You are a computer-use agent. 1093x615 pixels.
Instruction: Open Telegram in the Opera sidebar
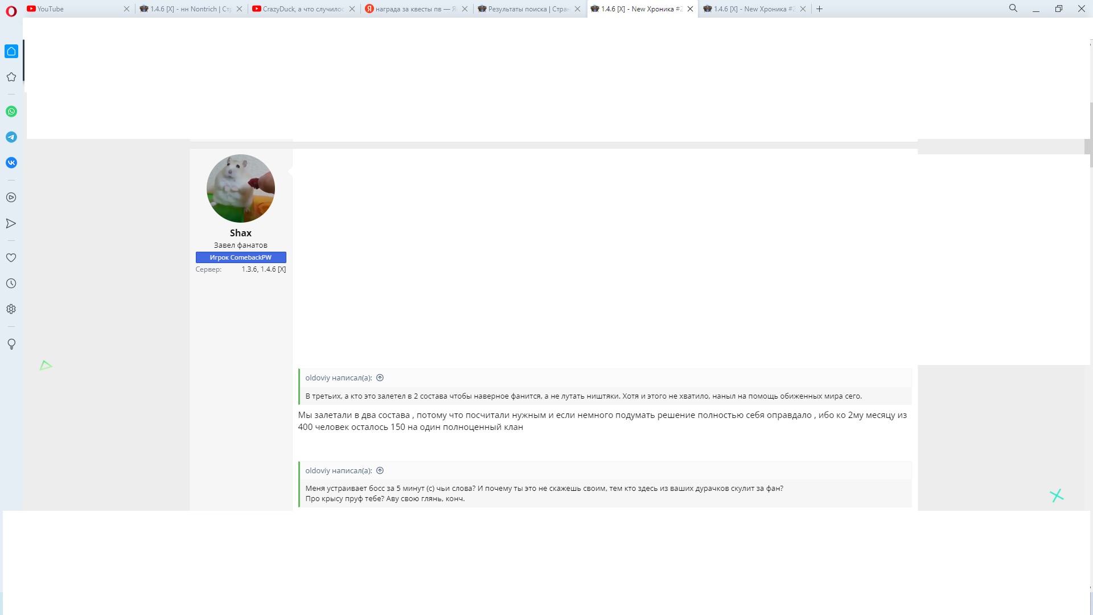[11, 137]
